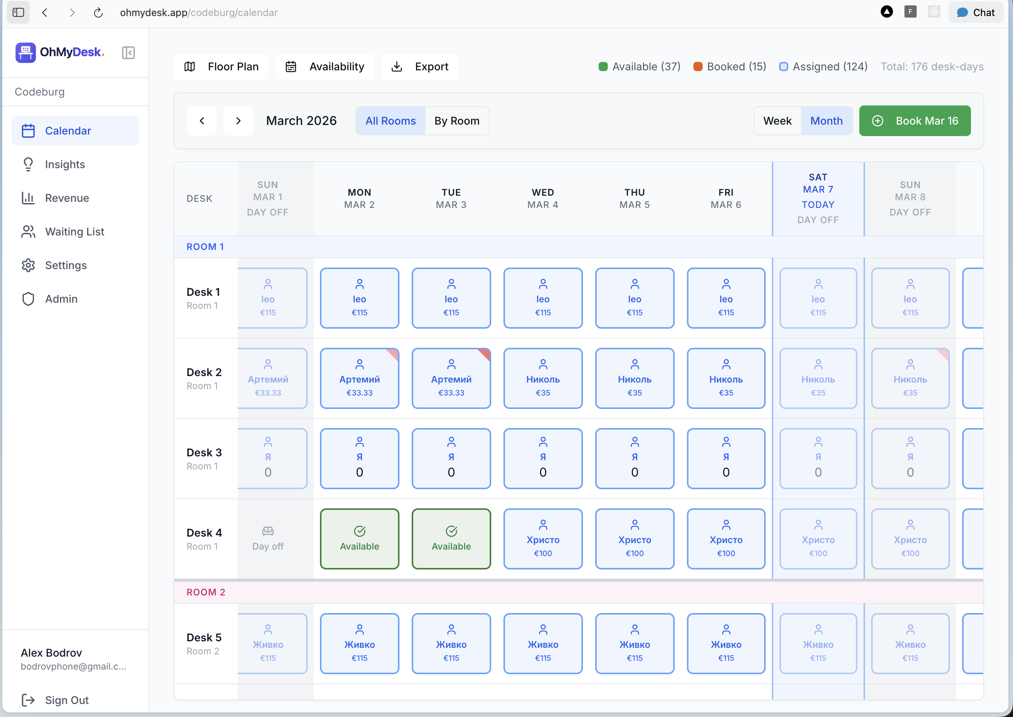The height and width of the screenshot is (717, 1013).
Task: Reload the page with the refresh icon
Action: click(x=98, y=12)
